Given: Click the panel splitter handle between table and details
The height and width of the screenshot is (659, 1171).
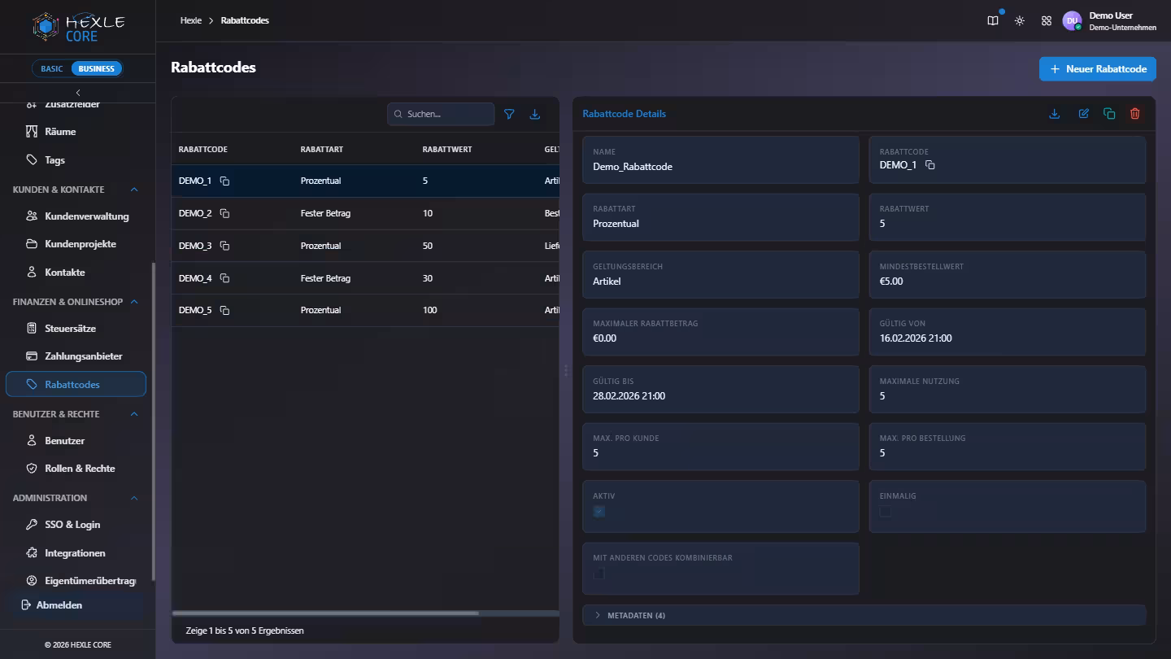Looking at the screenshot, I should (566, 370).
